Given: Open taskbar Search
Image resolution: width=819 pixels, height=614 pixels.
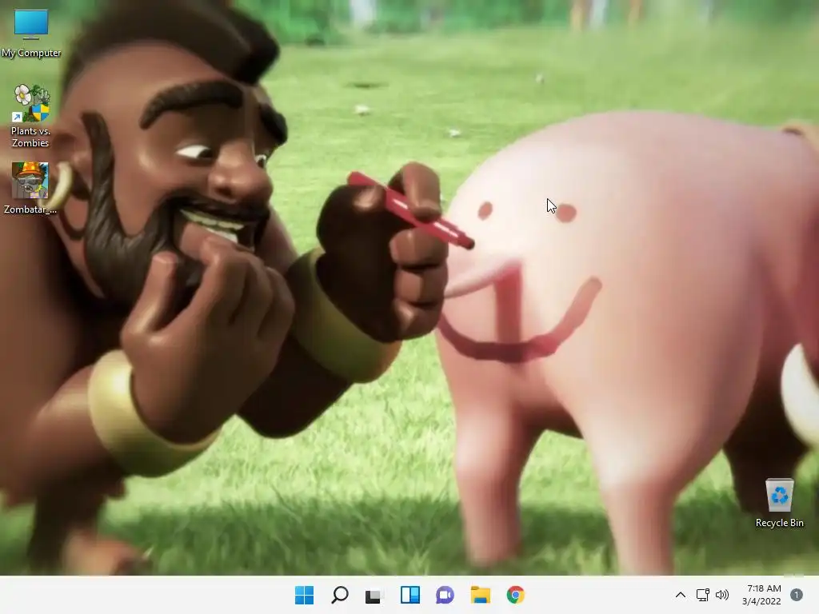Looking at the screenshot, I should click(339, 595).
